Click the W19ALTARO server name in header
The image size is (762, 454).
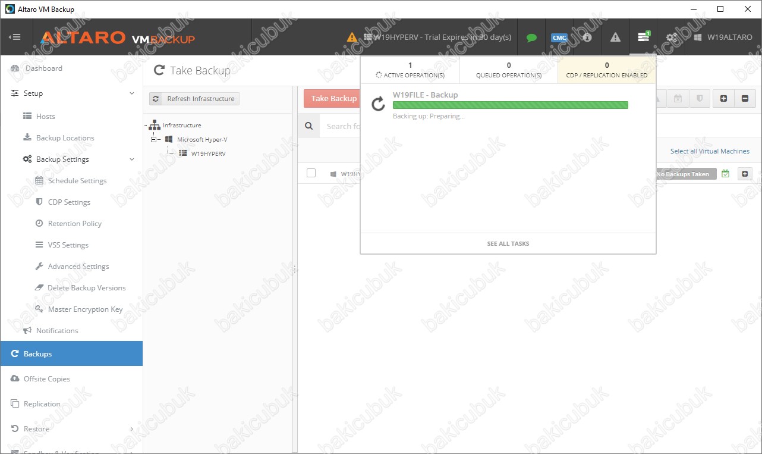coord(729,37)
